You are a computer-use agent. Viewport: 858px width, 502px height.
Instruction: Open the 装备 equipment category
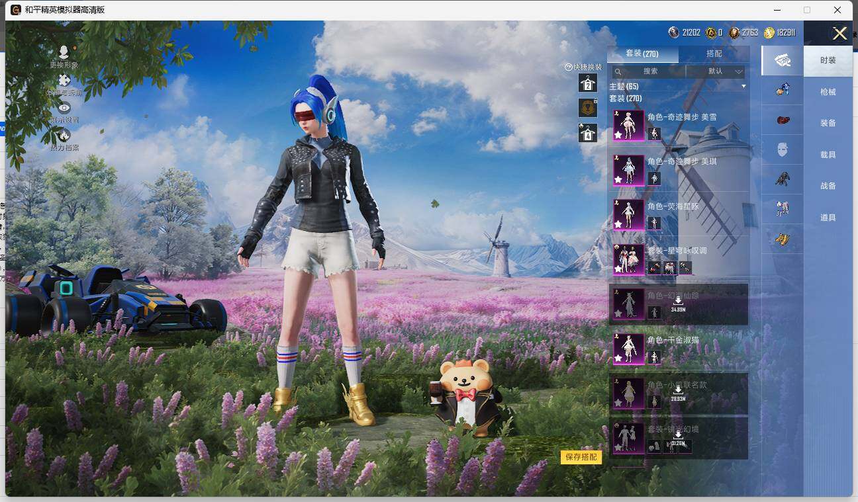pos(828,123)
